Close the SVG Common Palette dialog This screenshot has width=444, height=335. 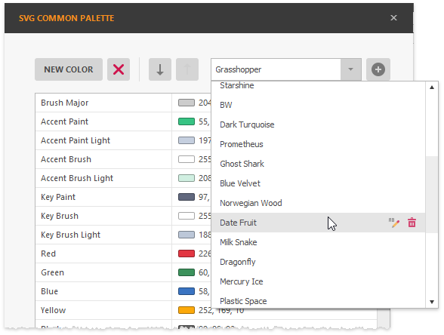[393, 18]
